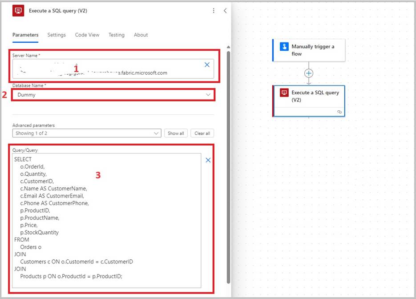This screenshot has height=299, width=416.
Task: Click the 'Orders o' line in the query
Action: 31,247
